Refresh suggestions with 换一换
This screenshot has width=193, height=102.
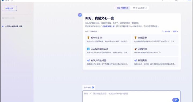166,31
